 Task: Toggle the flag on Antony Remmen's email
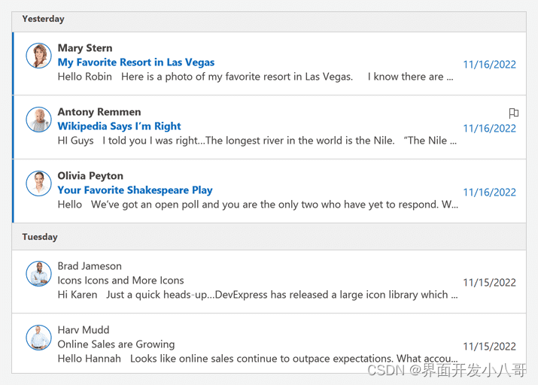(513, 113)
